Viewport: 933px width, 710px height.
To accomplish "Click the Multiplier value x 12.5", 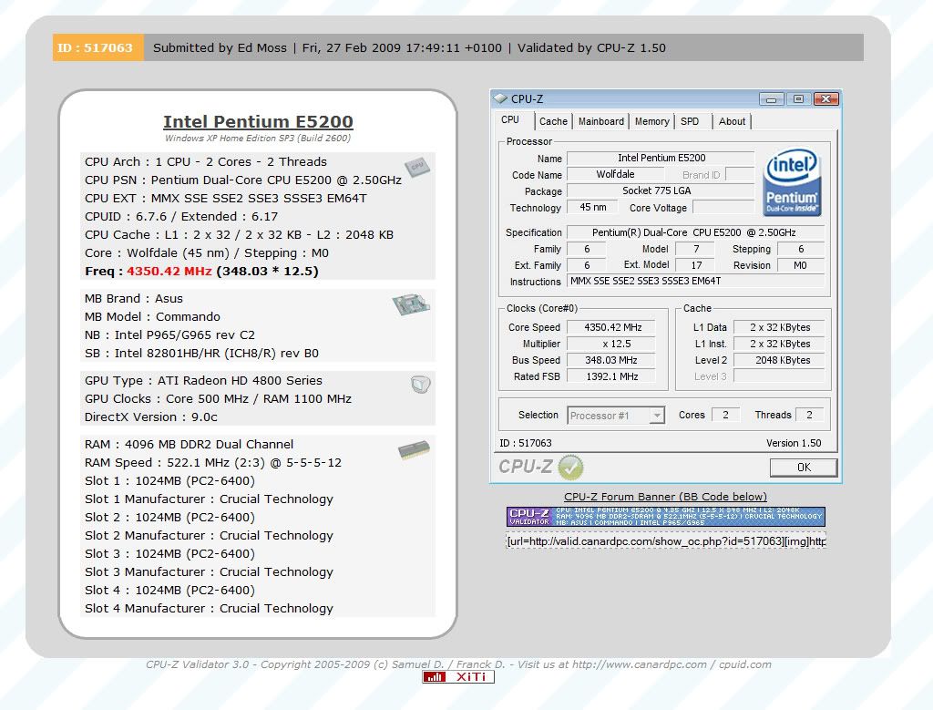I will pyautogui.click(x=611, y=344).
